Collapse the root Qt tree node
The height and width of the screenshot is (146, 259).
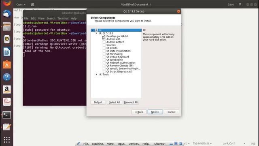[x=93, y=30]
